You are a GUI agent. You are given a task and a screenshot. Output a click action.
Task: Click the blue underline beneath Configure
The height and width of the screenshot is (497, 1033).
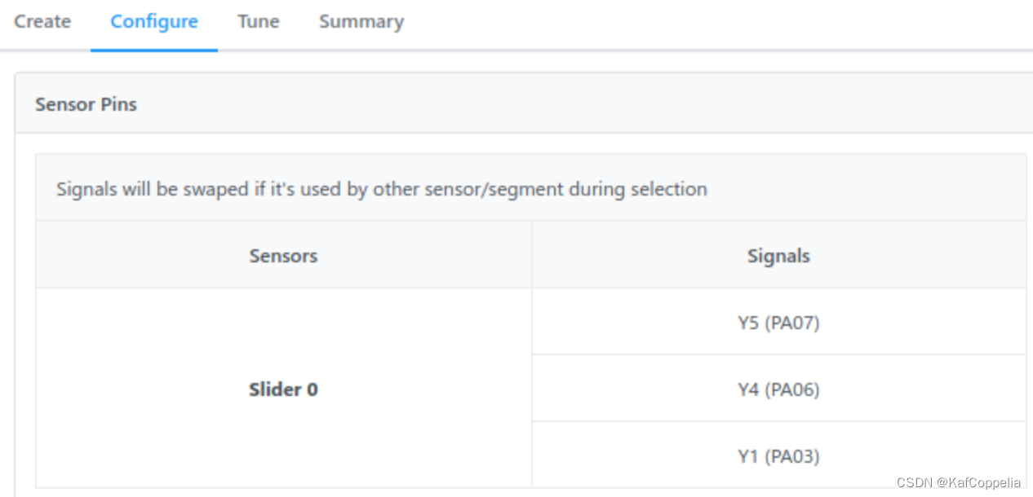point(154,50)
